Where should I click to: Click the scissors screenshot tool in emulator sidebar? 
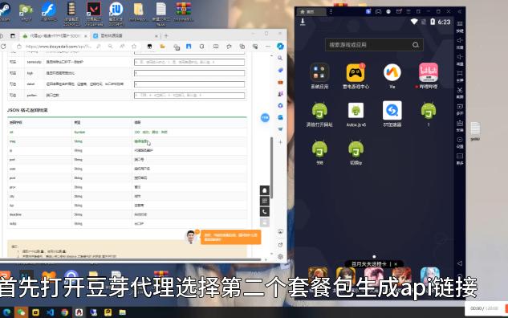tap(460, 92)
